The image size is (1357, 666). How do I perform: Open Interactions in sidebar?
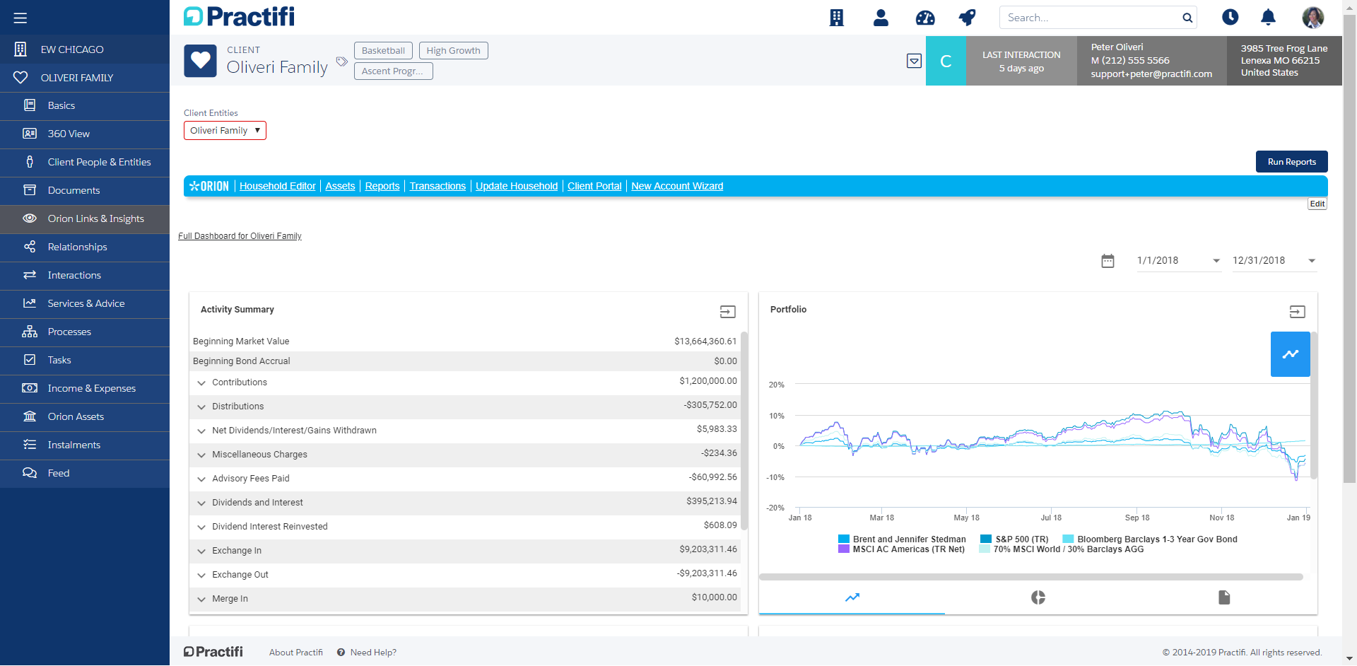pos(85,275)
